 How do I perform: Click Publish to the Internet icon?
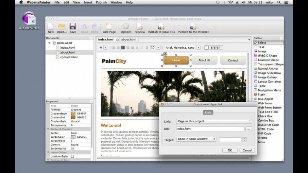tap(193, 26)
